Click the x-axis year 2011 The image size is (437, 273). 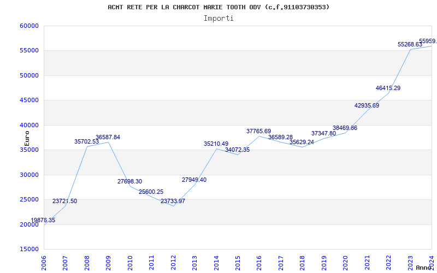151,263
